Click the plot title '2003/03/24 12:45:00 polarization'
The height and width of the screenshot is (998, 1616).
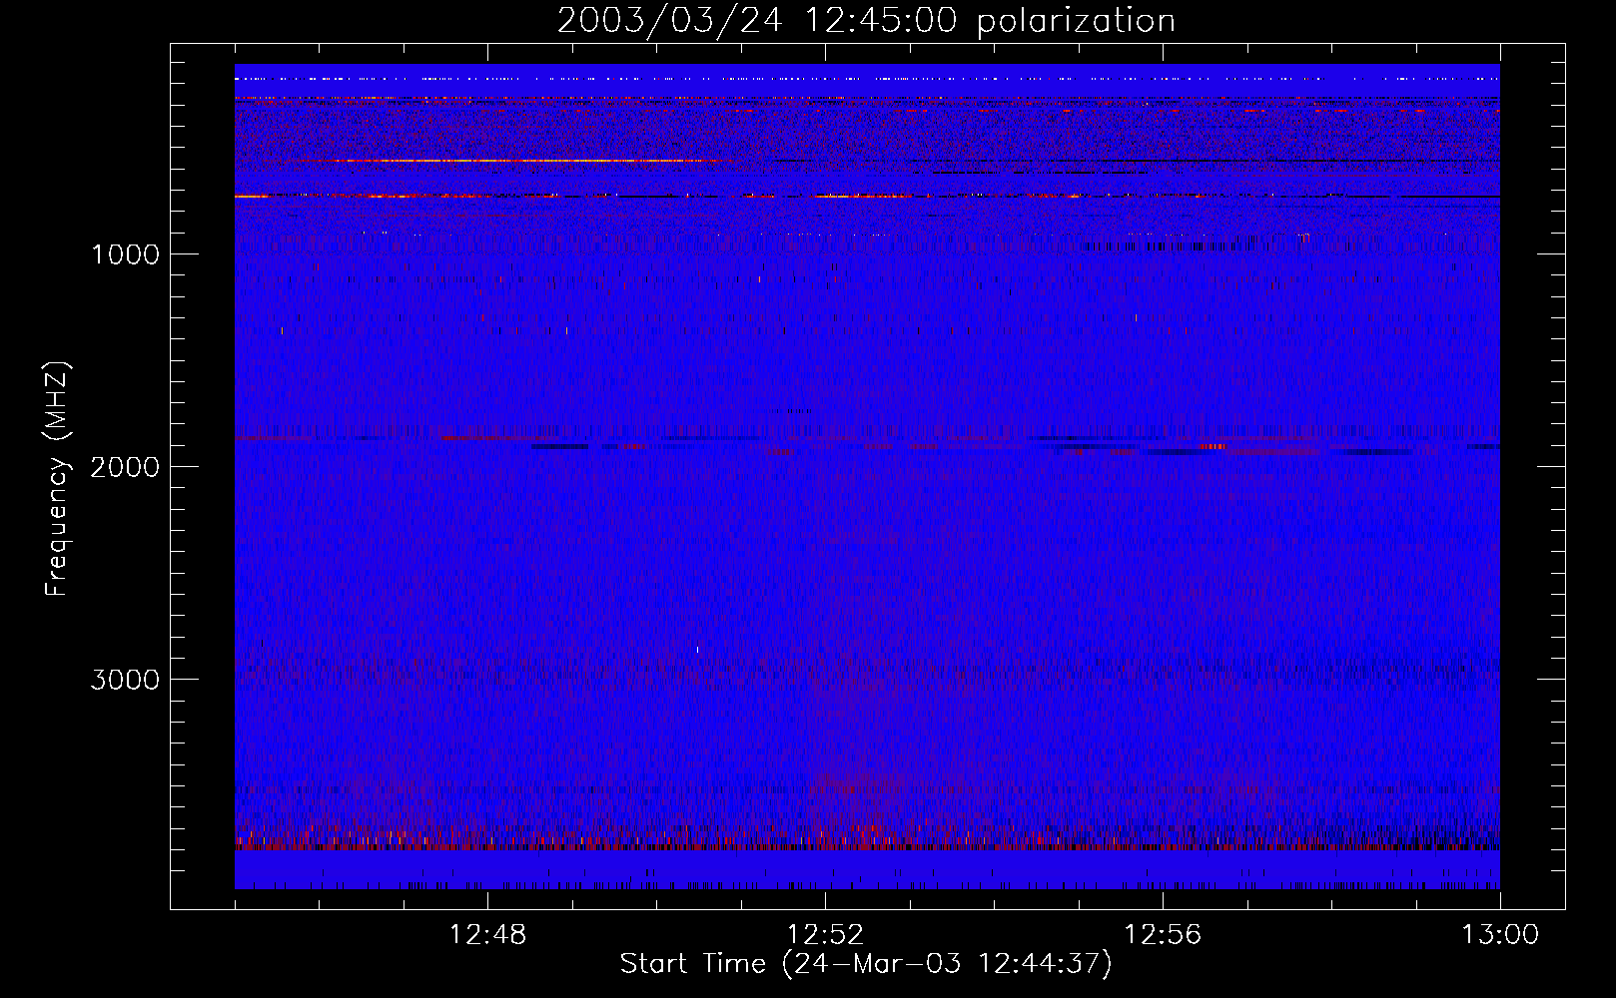click(866, 21)
